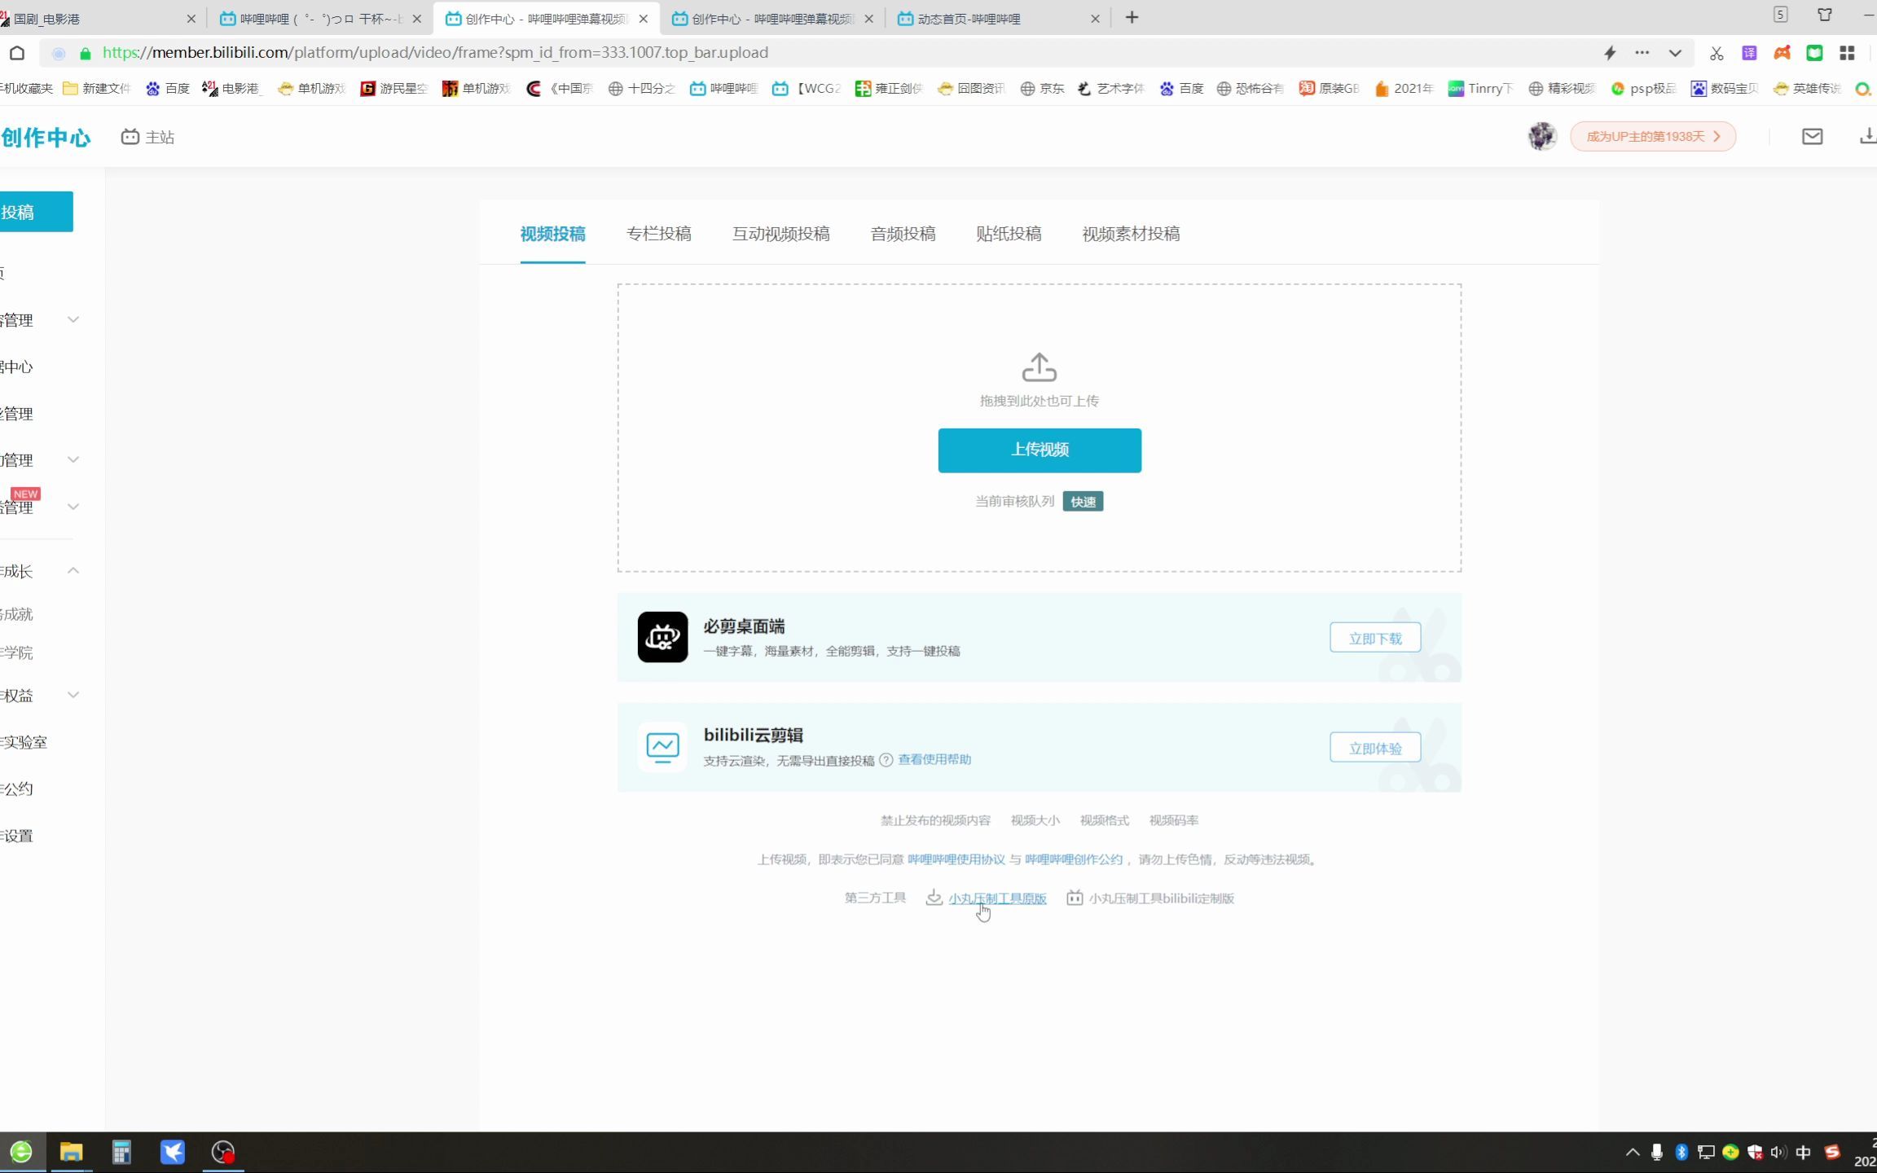Click the upload cloud arrow icon
This screenshot has height=1173, width=1877.
point(1039,367)
